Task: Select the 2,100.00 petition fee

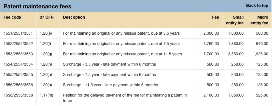Action: [x=211, y=95]
